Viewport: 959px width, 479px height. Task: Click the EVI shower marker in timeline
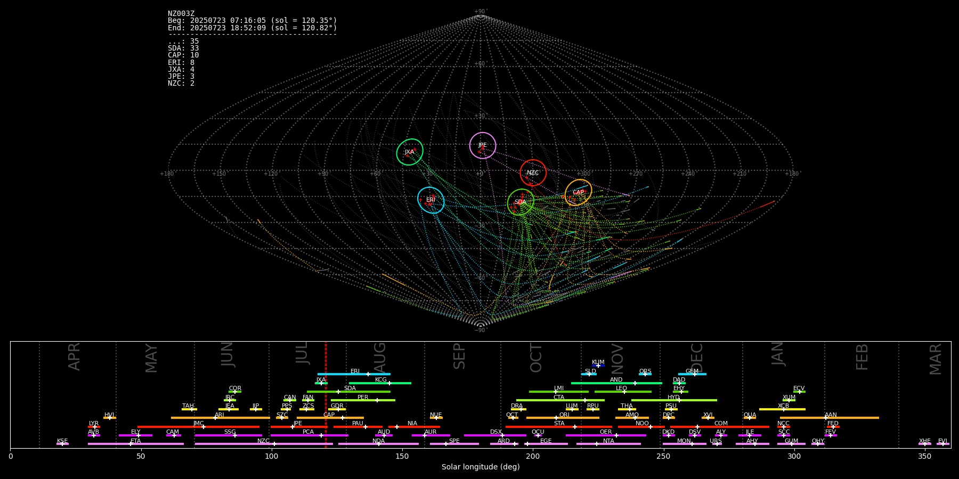943,444
